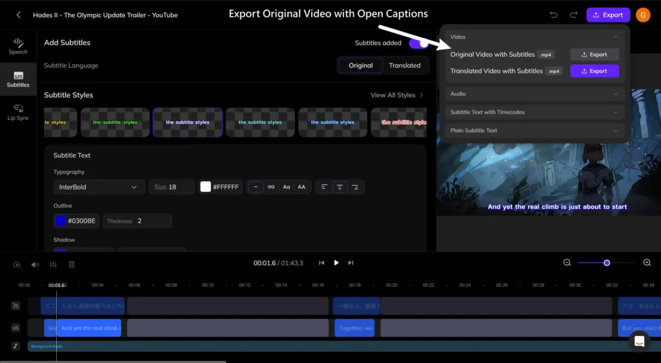661x363 pixels.
Task: Click the US language track label
Action: click(15, 328)
